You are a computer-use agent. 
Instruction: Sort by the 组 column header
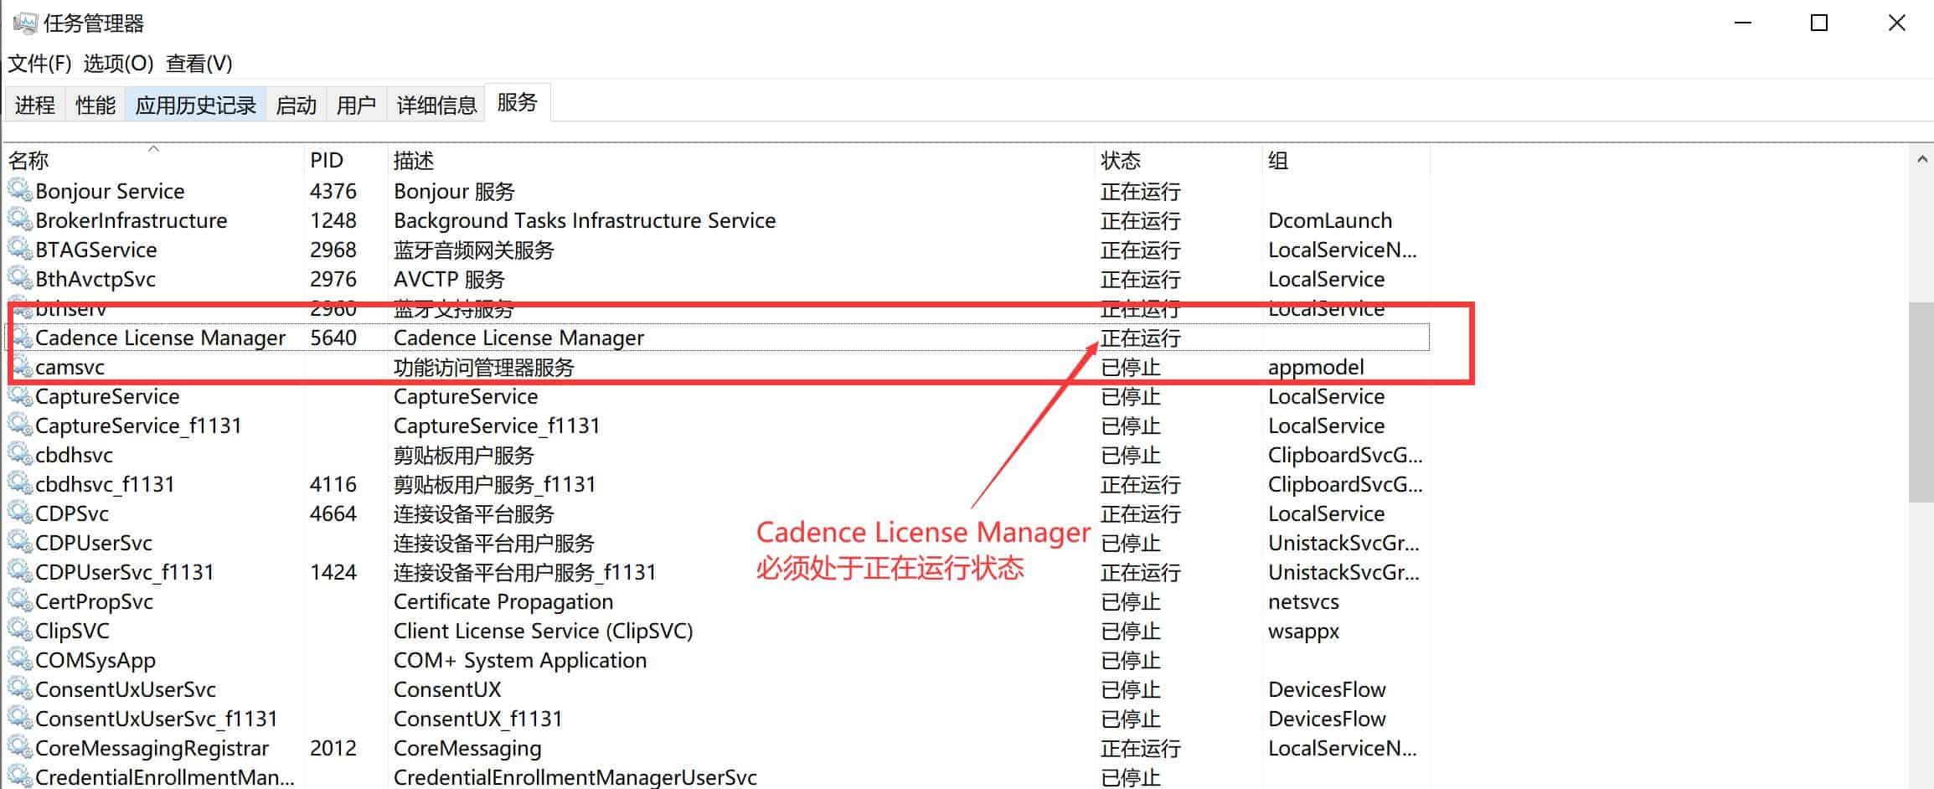pos(1346,160)
